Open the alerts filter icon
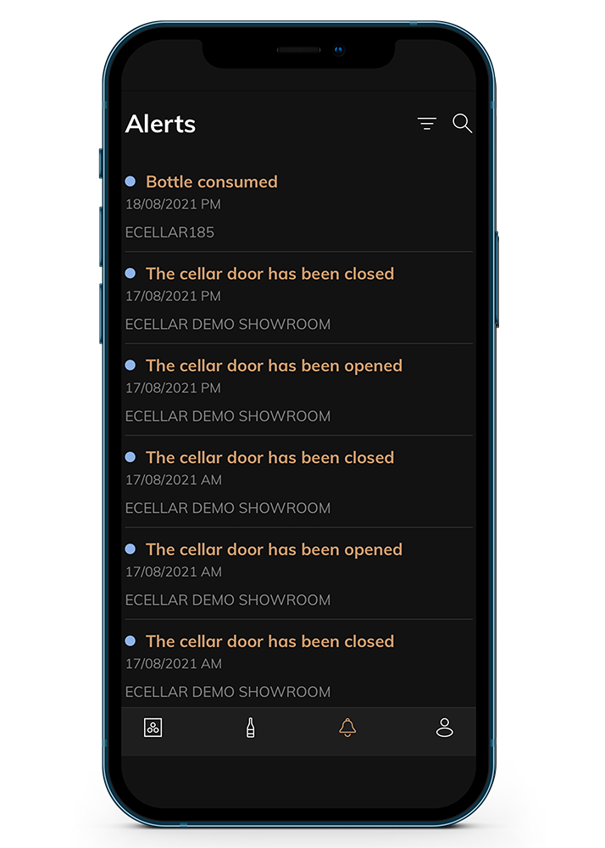Screen dimensions: 605x848 point(427,123)
